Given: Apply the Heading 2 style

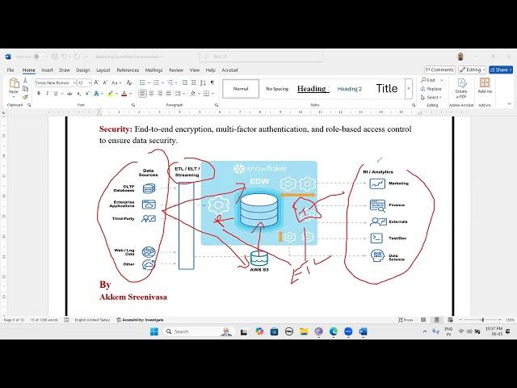Looking at the screenshot, I should click(350, 89).
